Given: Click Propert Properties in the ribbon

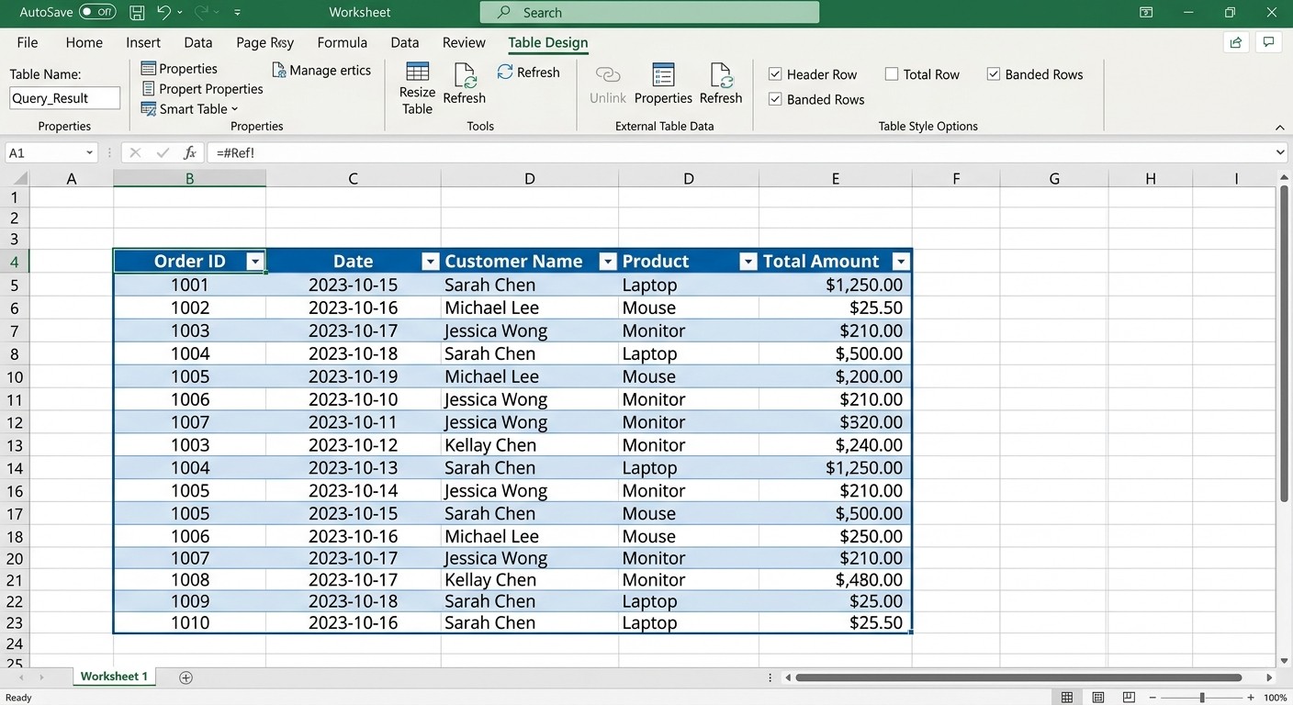Looking at the screenshot, I should [202, 89].
